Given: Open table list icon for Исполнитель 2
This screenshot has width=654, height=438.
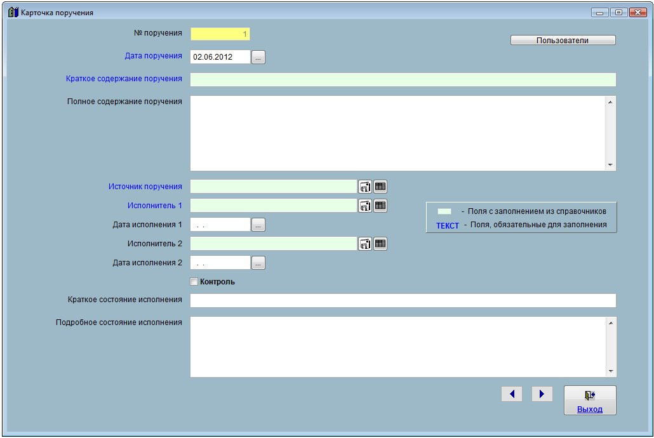Looking at the screenshot, I should coord(380,244).
